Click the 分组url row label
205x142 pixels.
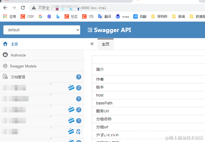(102, 127)
